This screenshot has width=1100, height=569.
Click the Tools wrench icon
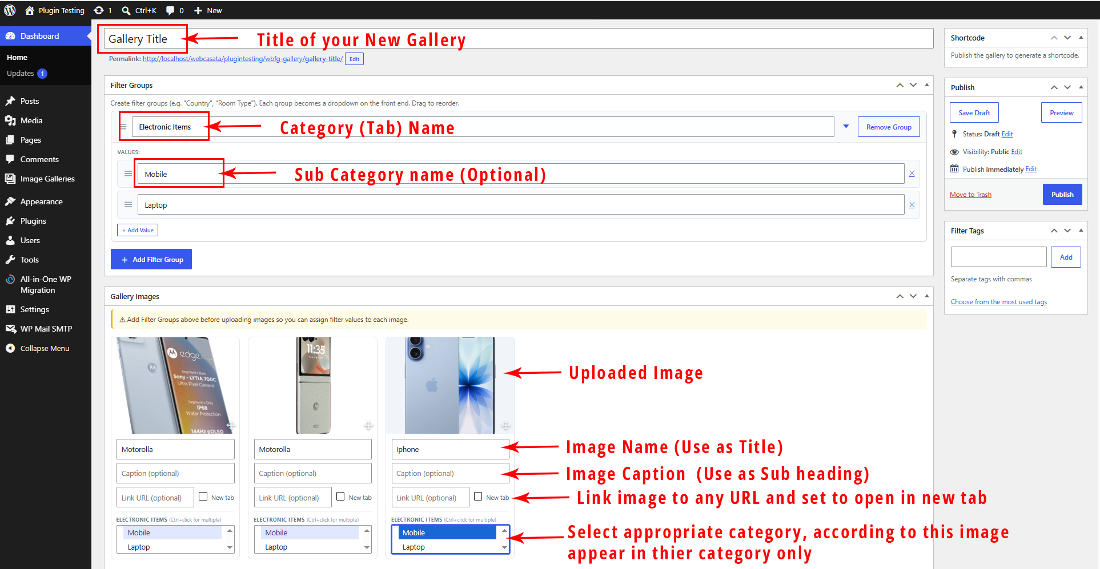coord(10,260)
